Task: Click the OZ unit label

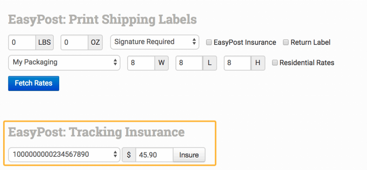Action: pyautogui.click(x=95, y=42)
